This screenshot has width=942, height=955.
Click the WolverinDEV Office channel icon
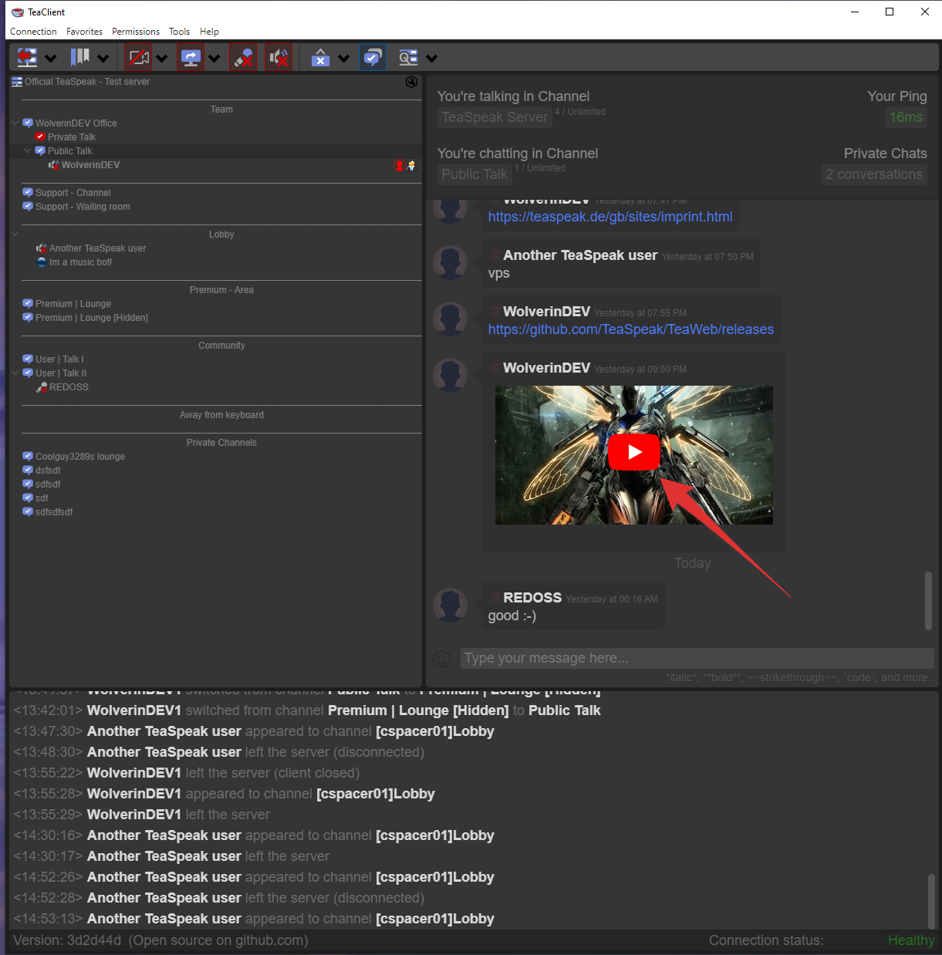coord(28,123)
